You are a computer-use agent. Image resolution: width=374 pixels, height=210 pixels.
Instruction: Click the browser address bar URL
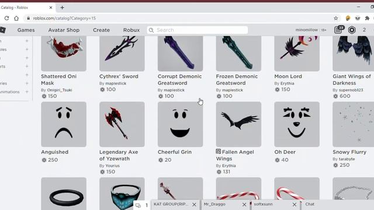click(64, 18)
